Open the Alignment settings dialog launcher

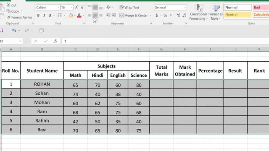(151, 23)
